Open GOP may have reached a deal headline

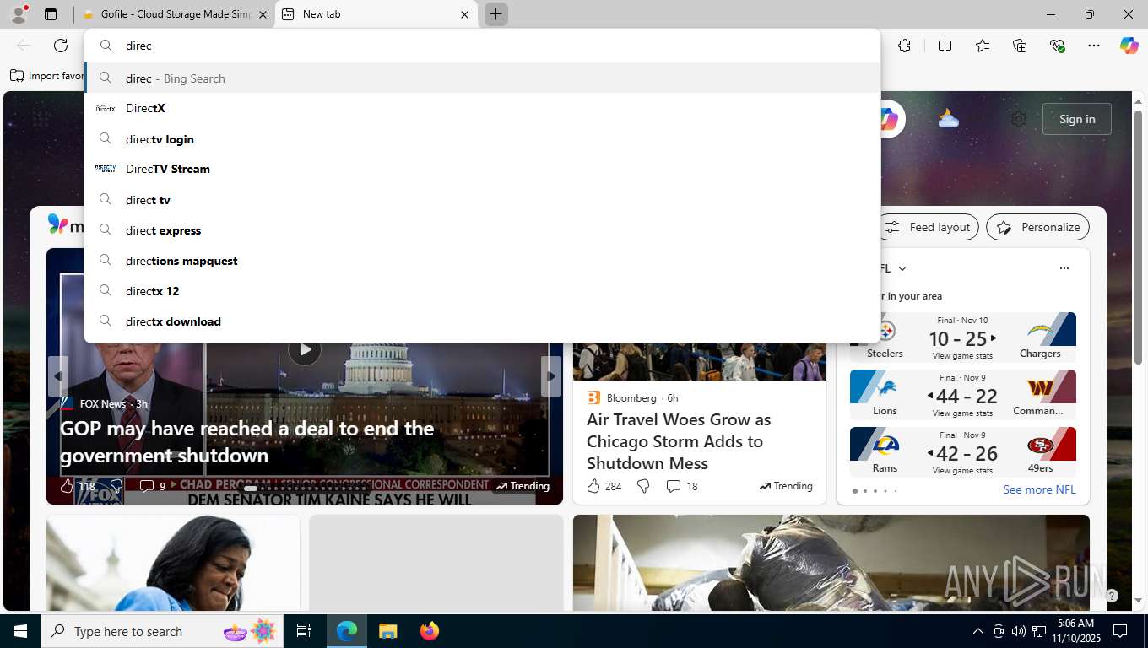pos(246,442)
